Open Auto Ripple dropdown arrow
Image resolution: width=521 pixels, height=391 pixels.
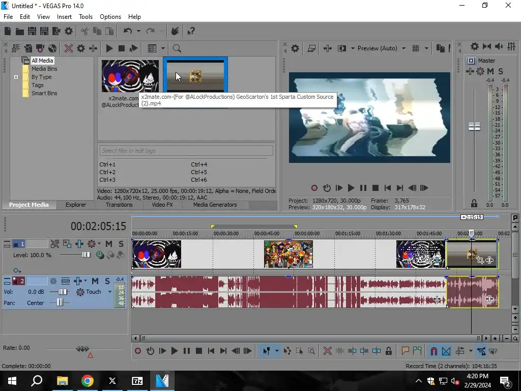(x=470, y=351)
